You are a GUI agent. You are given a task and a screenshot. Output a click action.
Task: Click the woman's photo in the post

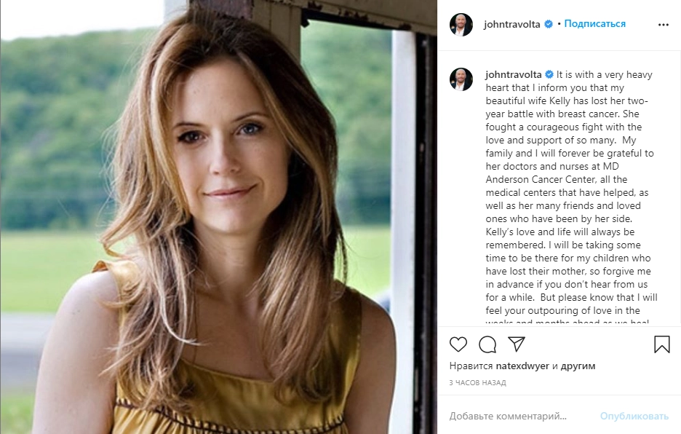(218, 217)
